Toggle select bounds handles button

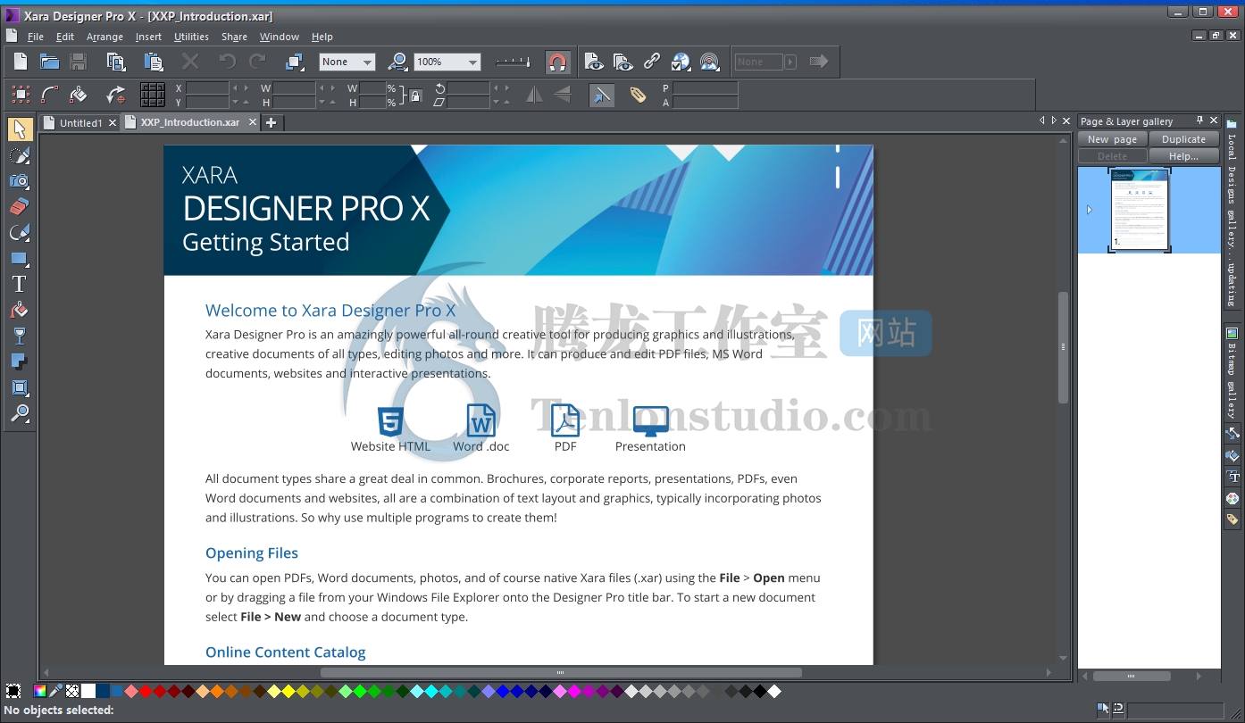coord(21,95)
